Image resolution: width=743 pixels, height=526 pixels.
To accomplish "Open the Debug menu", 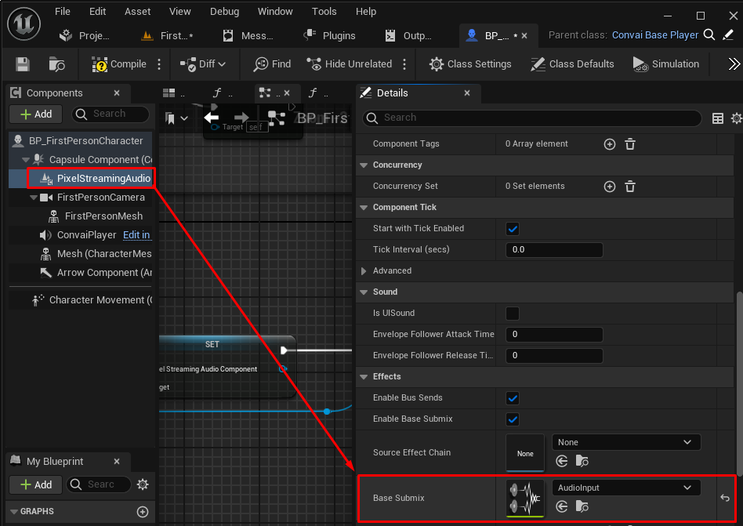I will pos(224,12).
